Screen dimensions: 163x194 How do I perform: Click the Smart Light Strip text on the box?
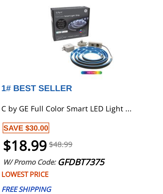[x=72, y=15]
